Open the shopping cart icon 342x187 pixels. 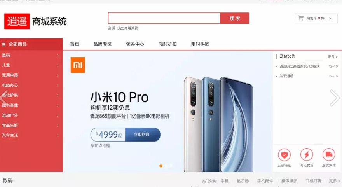pyautogui.click(x=301, y=18)
